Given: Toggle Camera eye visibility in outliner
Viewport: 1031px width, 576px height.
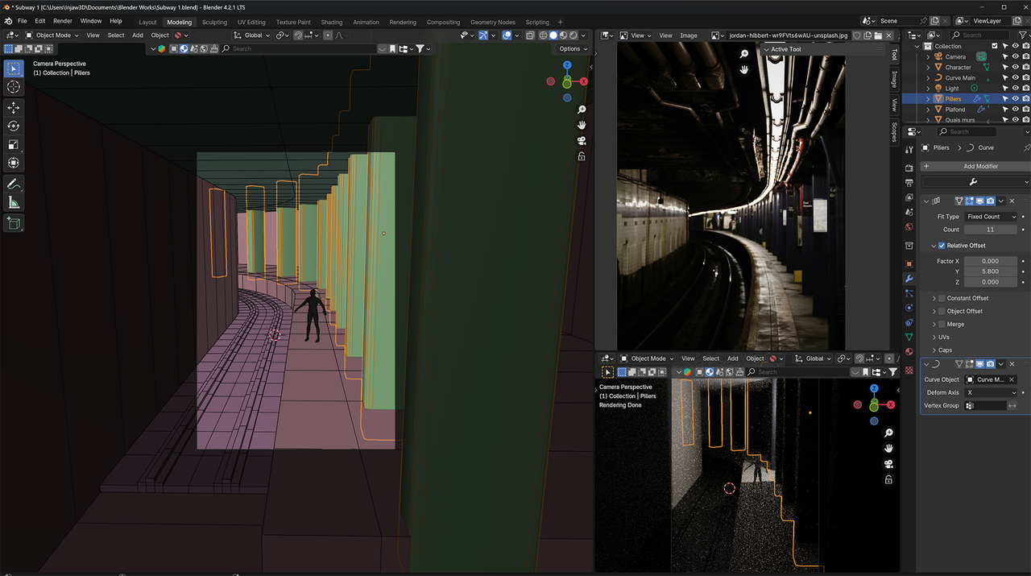Looking at the screenshot, I should tap(1016, 57).
